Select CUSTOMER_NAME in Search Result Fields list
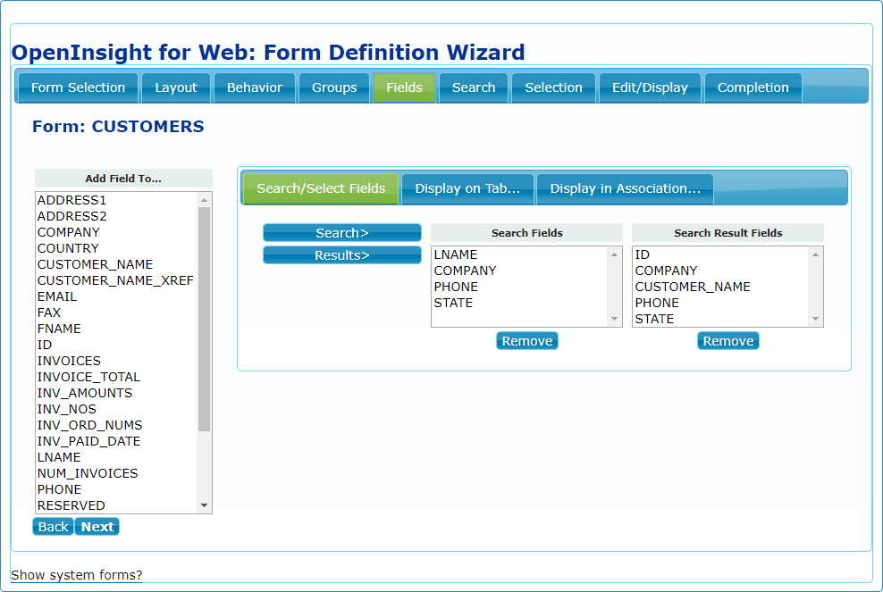 [721, 287]
